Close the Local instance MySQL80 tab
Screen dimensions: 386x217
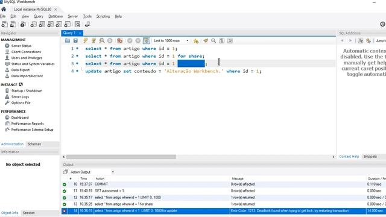tap(55, 10)
